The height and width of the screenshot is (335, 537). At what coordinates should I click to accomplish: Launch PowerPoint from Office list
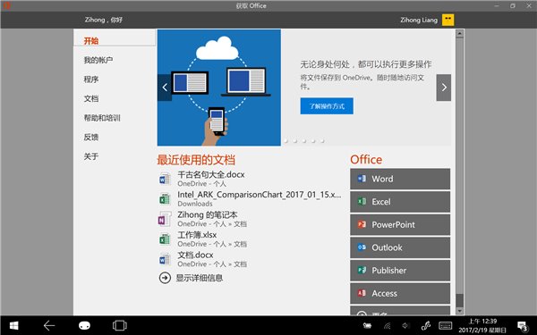click(400, 224)
